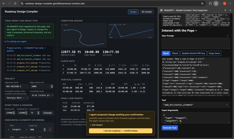The height and width of the screenshot is (139, 234).
Task: Execute the selected tool
Action: tap(170, 128)
